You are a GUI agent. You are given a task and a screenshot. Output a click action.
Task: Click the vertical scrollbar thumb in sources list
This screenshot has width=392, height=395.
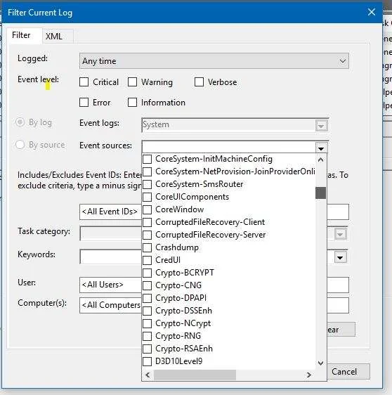point(320,193)
